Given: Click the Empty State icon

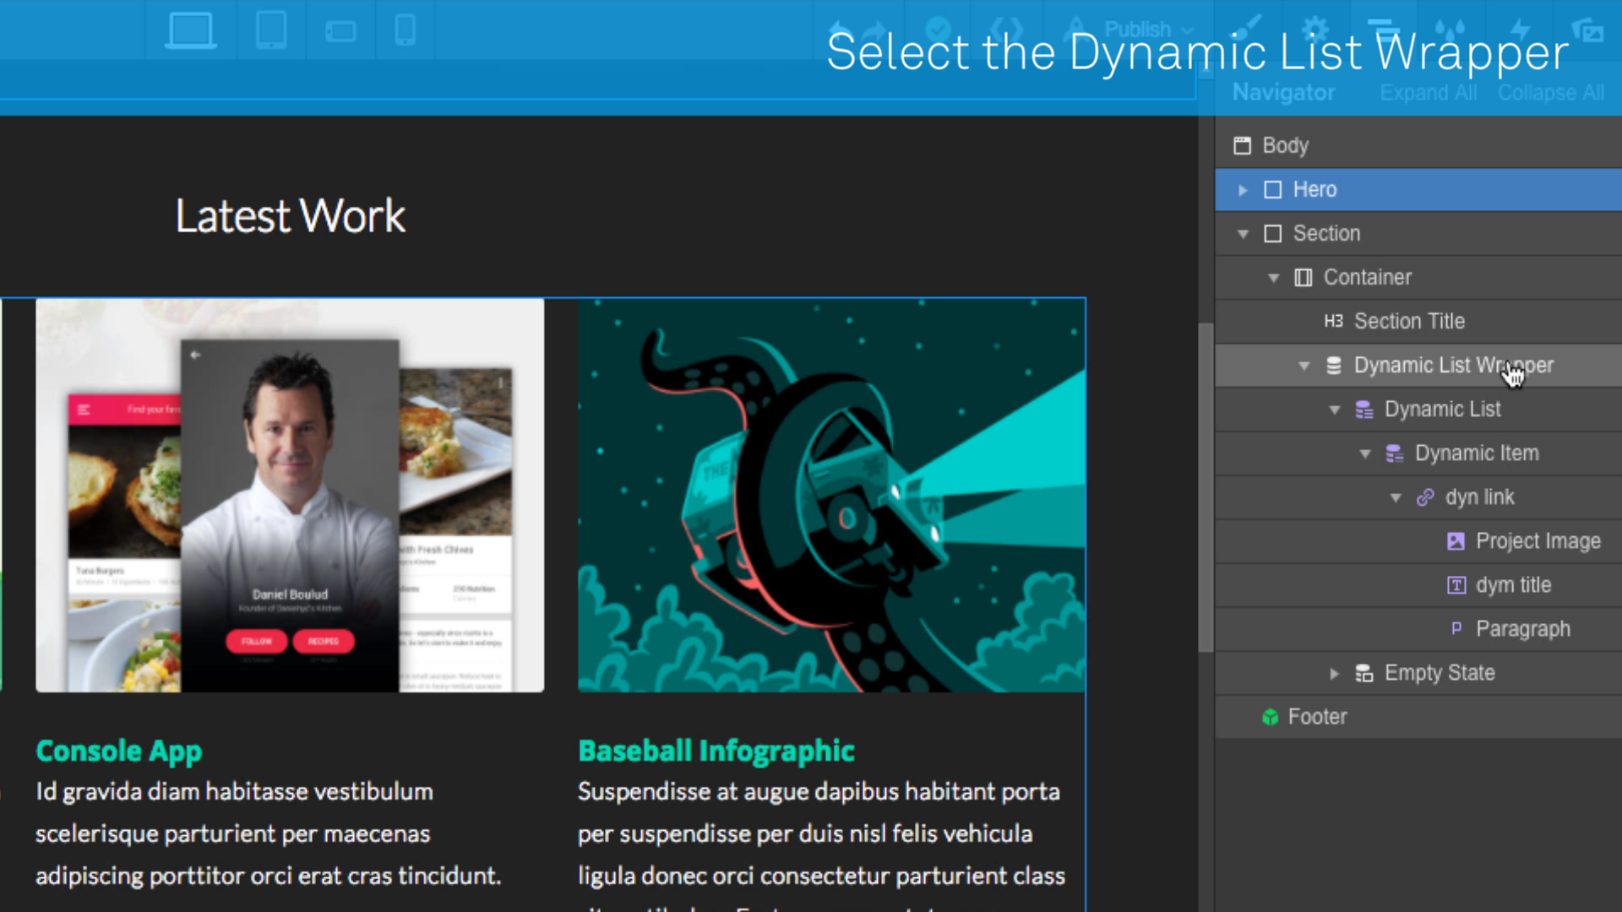Looking at the screenshot, I should [1363, 673].
